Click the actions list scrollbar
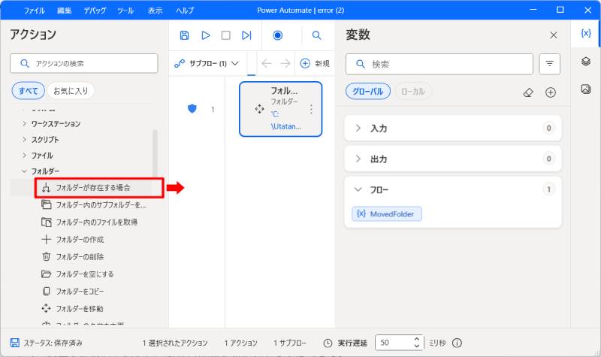Viewport: 601px width, 357px height. 155,156
